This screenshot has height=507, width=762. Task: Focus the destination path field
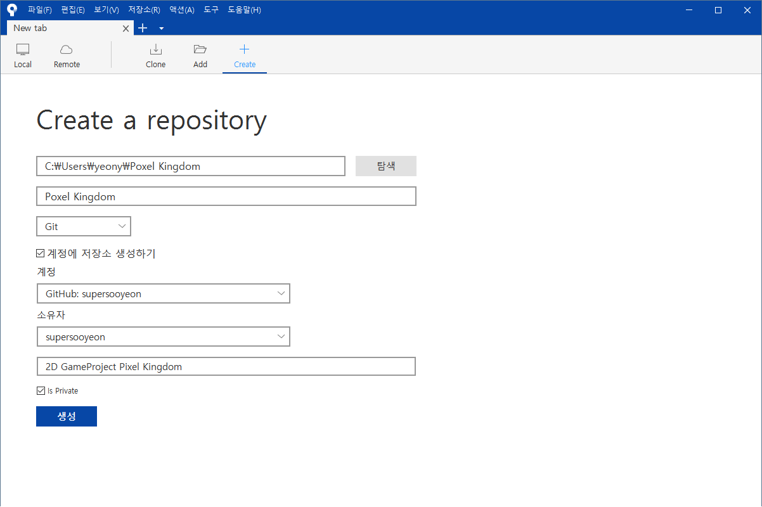[191, 166]
